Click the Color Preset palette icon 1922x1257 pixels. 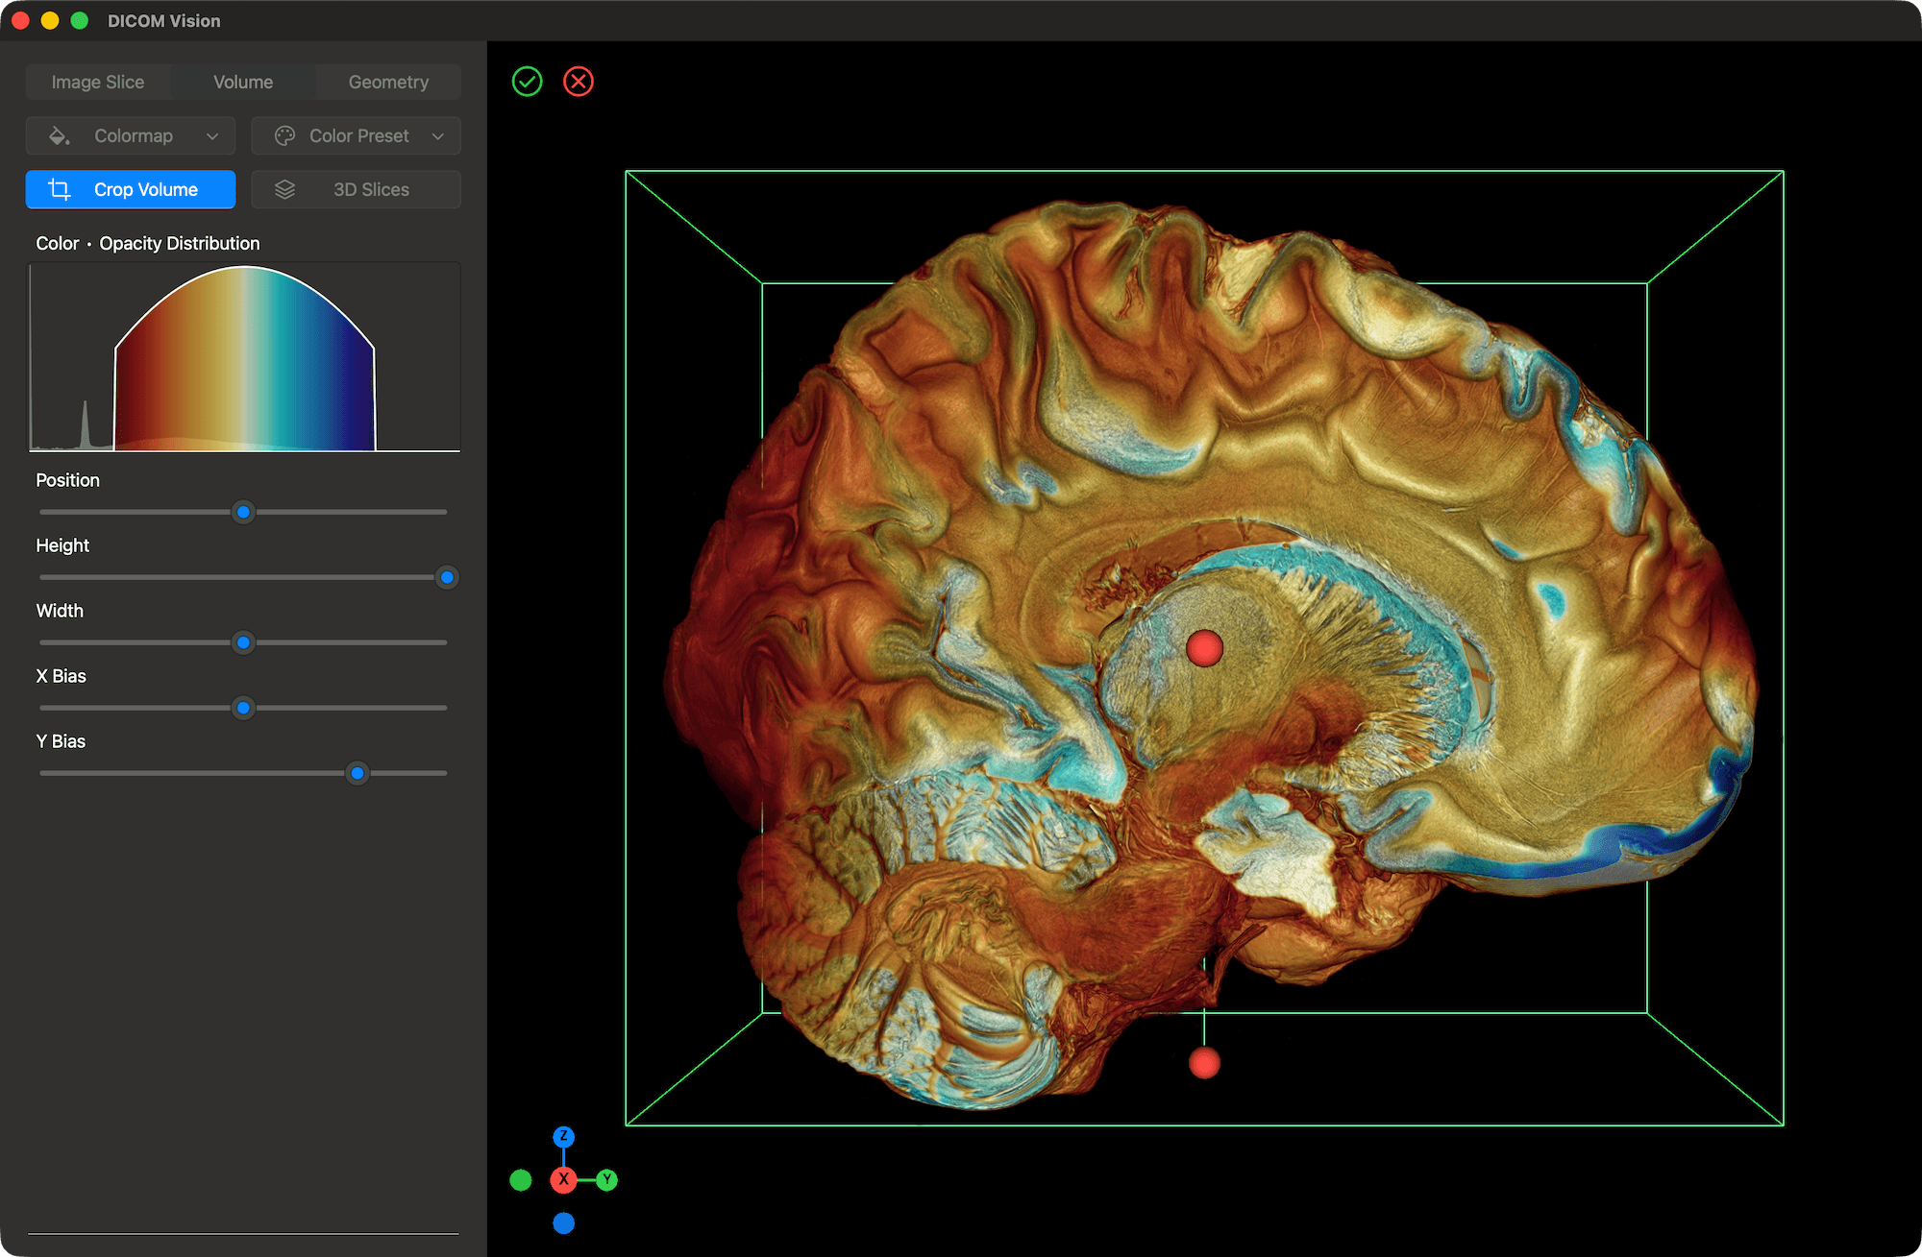click(285, 135)
